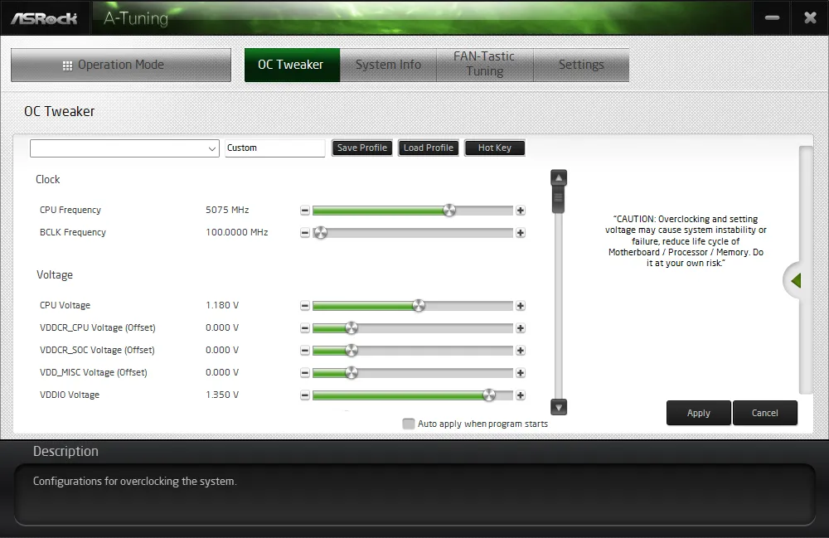Screen dimensions: 829x538
Task: Click the VDDIO Voltage slider handle
Action: tap(489, 395)
